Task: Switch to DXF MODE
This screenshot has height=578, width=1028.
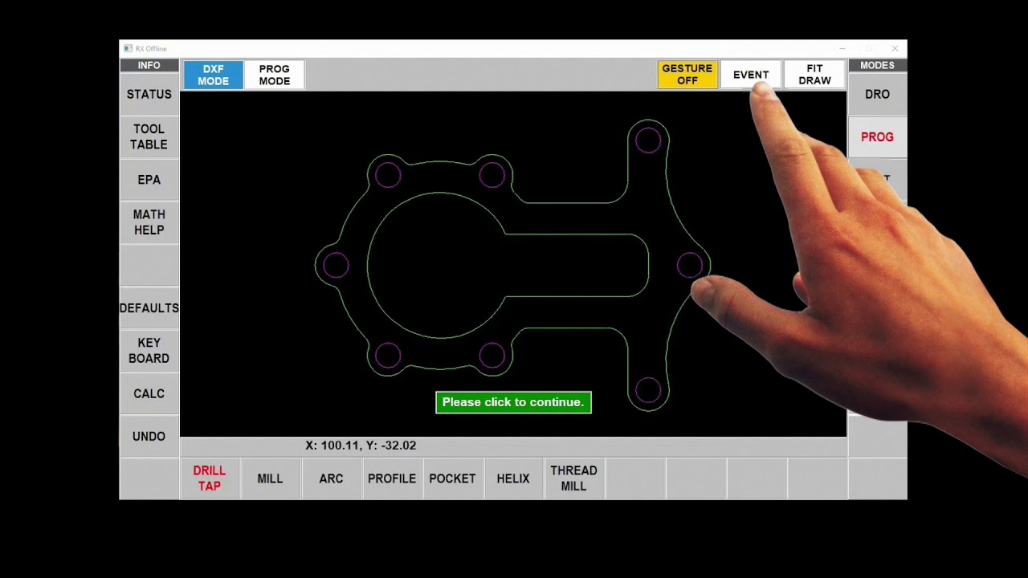Action: tap(213, 75)
